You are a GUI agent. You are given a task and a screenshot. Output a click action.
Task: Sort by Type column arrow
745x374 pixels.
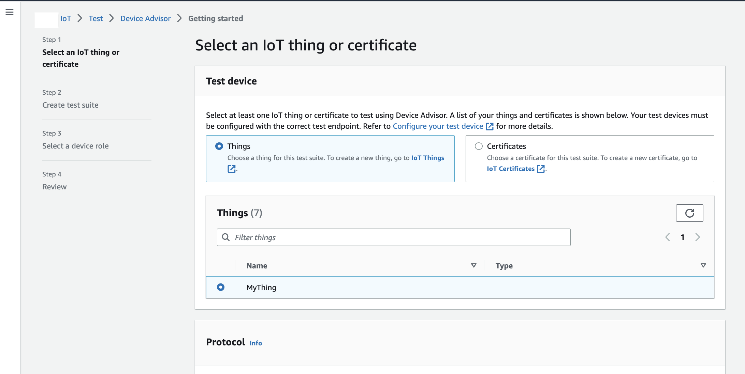pyautogui.click(x=703, y=265)
